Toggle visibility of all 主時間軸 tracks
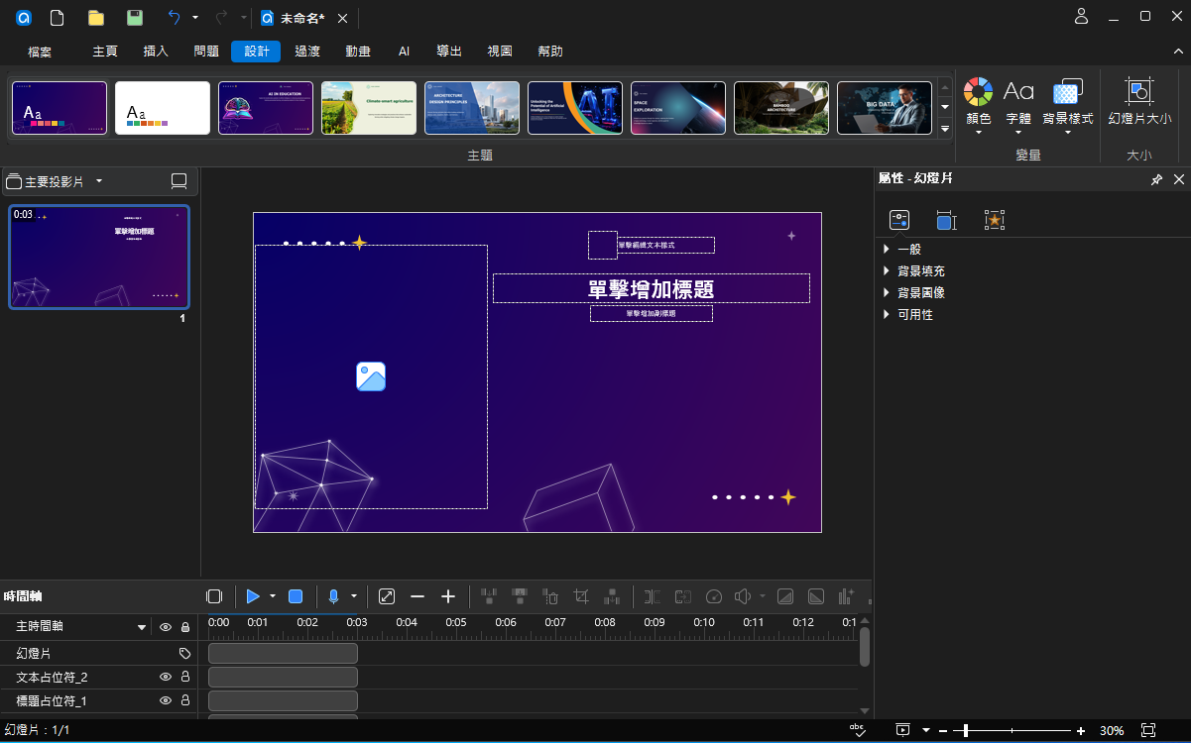This screenshot has width=1191, height=743. [166, 627]
